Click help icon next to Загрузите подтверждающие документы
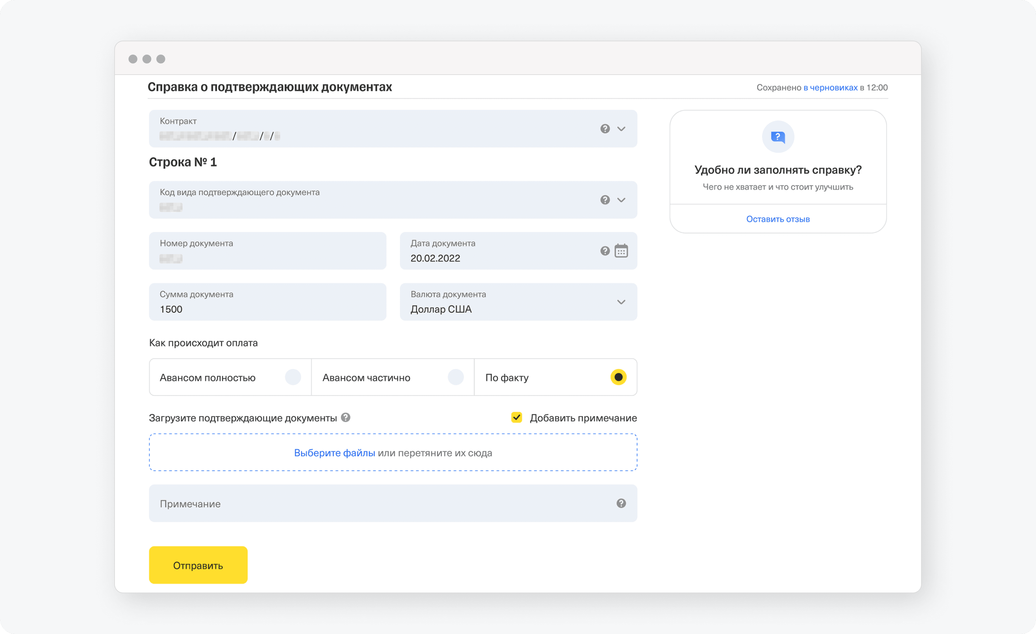Image resolution: width=1036 pixels, height=634 pixels. click(346, 417)
